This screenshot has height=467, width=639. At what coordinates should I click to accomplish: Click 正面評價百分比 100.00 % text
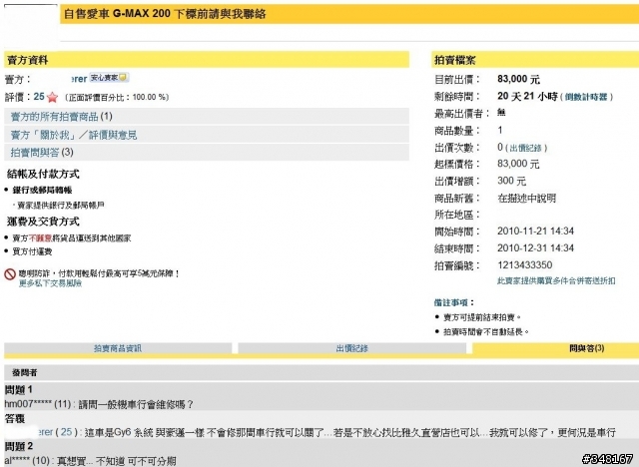point(117,98)
